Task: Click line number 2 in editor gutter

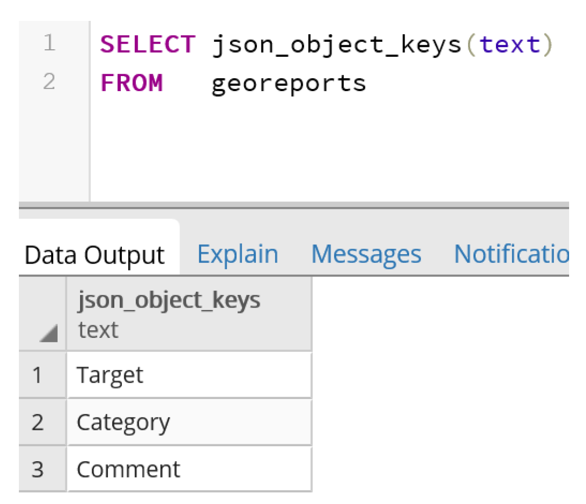Action: (x=49, y=81)
